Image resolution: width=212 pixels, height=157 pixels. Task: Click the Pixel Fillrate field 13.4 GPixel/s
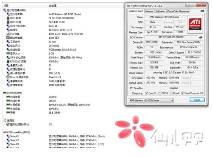[x=154, y=57]
